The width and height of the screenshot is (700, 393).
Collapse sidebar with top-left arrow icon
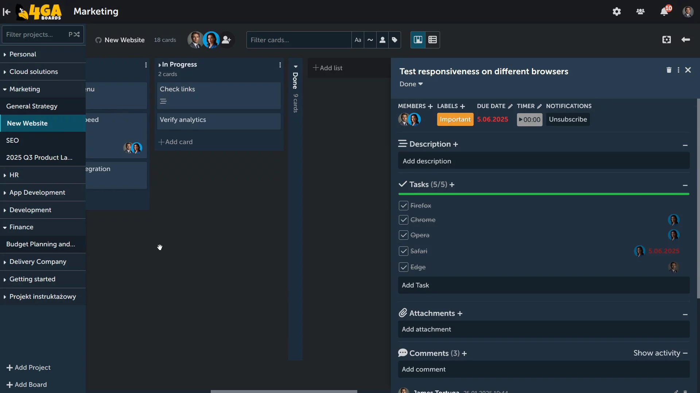7,12
